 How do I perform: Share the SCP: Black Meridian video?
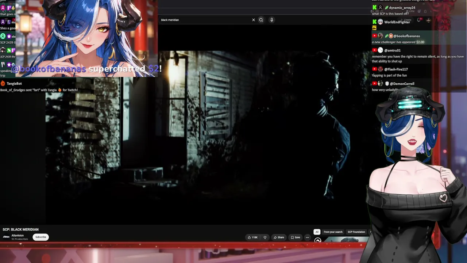tap(279, 237)
